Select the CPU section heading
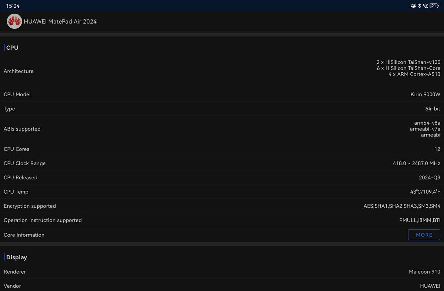The width and height of the screenshot is (444, 291). click(x=12, y=48)
